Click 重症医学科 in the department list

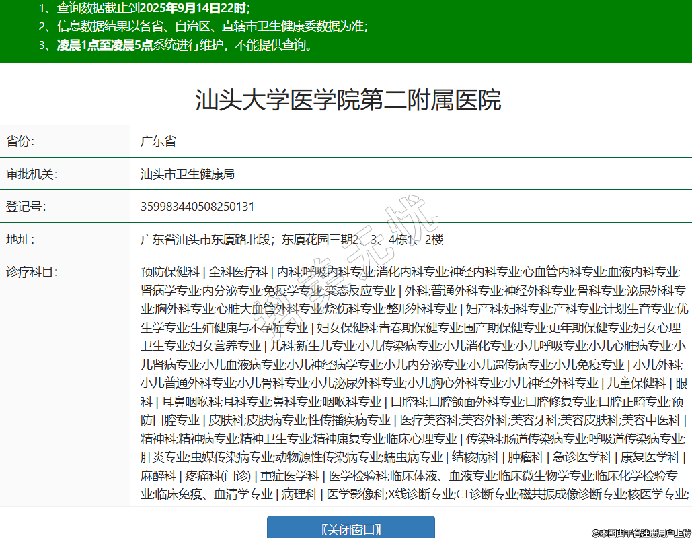pos(290,476)
